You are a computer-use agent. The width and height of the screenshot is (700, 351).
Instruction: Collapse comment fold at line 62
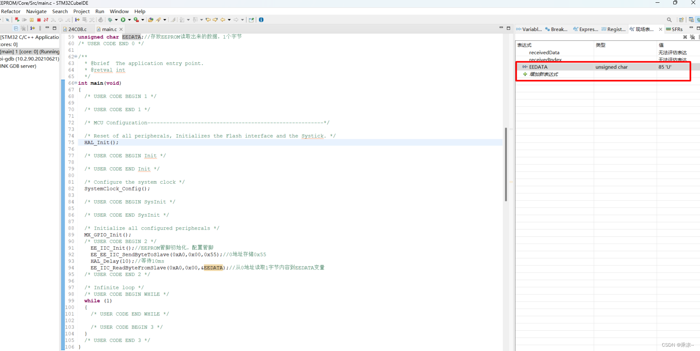(76, 57)
